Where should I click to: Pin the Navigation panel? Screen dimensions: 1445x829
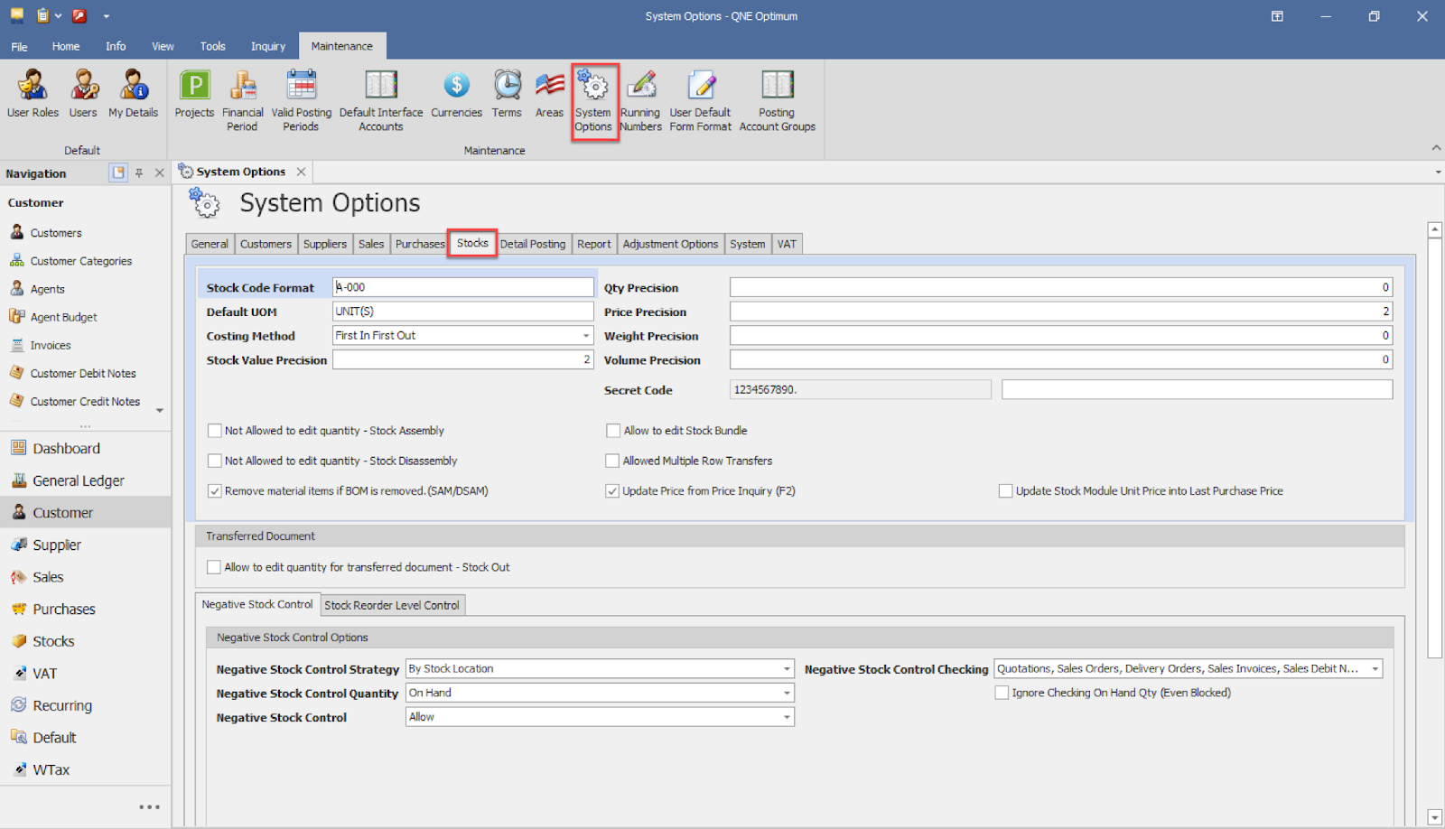(x=139, y=172)
